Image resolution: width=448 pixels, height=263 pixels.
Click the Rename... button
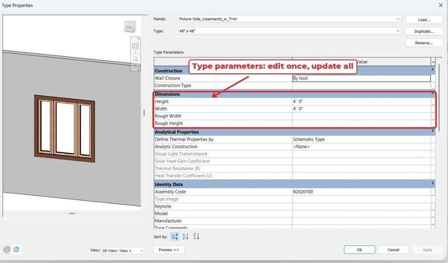coord(424,43)
